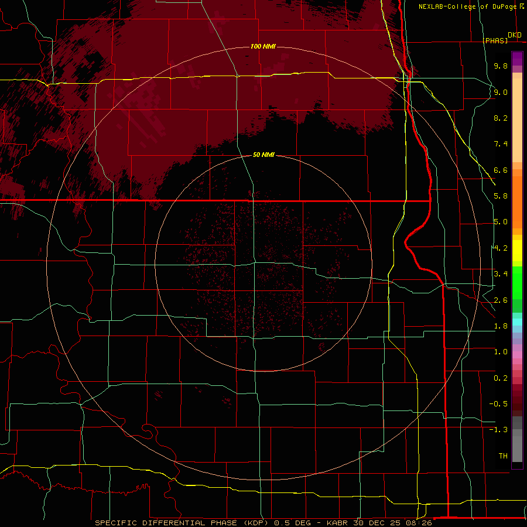Select the 2.6 scale label
Image resolution: width=527 pixels, height=527 pixels.
pyautogui.click(x=501, y=300)
